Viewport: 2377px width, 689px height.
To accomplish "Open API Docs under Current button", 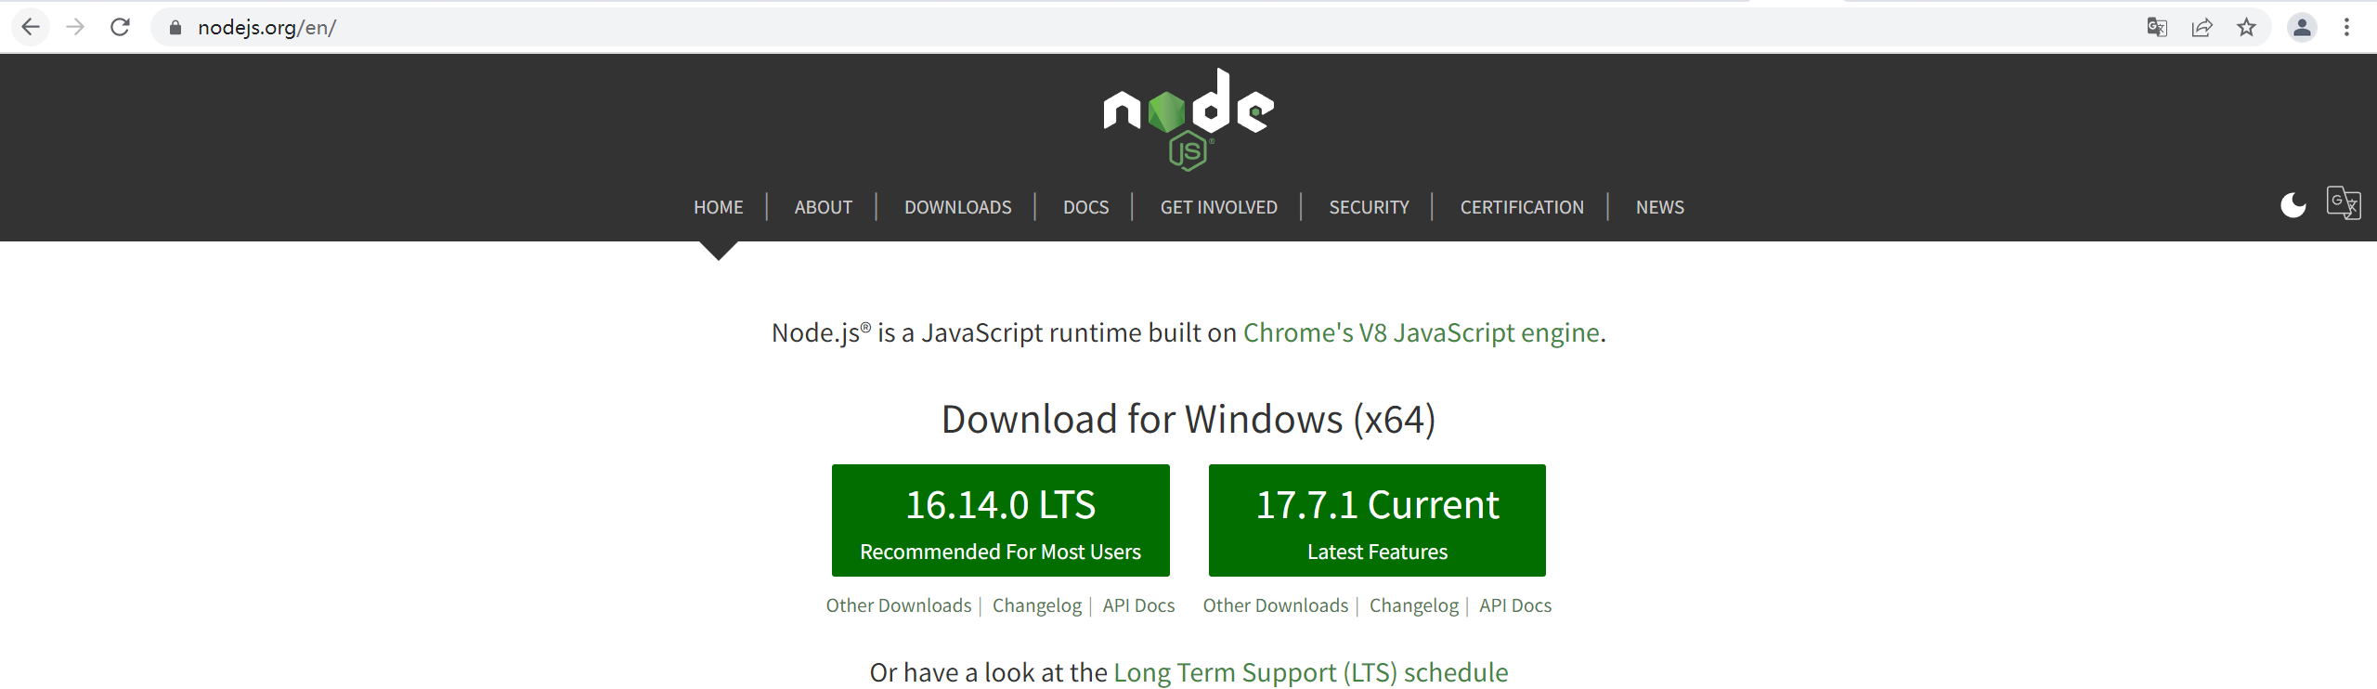I will (1515, 605).
